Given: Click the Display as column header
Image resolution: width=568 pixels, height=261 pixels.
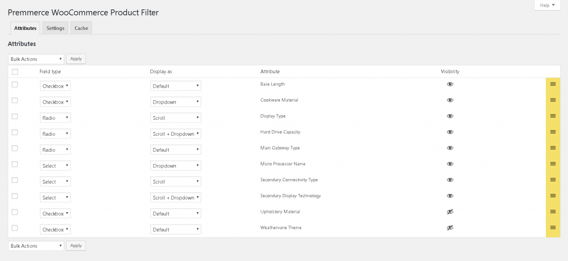Looking at the screenshot, I should 161,71.
